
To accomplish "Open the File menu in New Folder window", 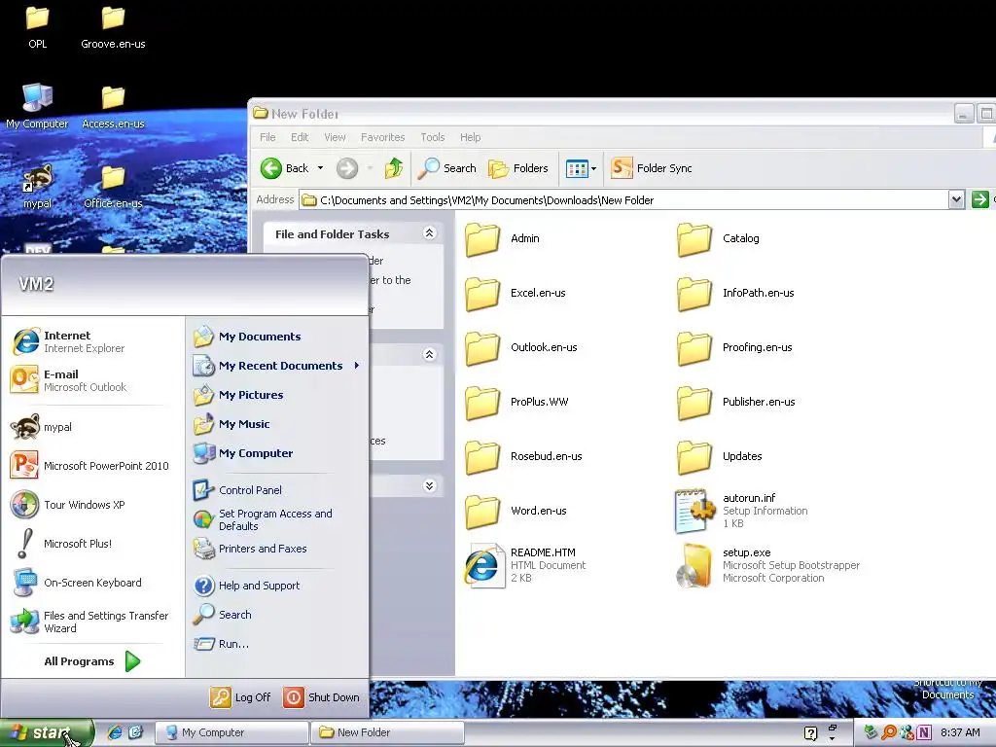I will tap(267, 137).
